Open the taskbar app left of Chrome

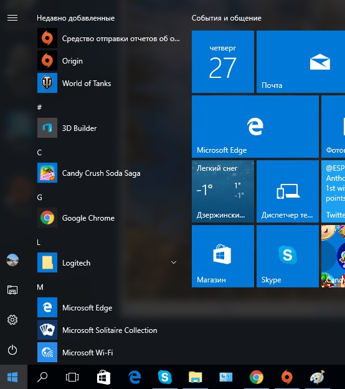point(226,377)
